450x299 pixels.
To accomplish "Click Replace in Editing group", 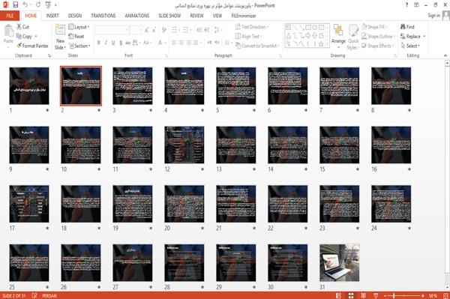I will (411, 36).
